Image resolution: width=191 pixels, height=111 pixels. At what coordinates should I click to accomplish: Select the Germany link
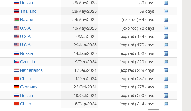[x=29, y=87]
